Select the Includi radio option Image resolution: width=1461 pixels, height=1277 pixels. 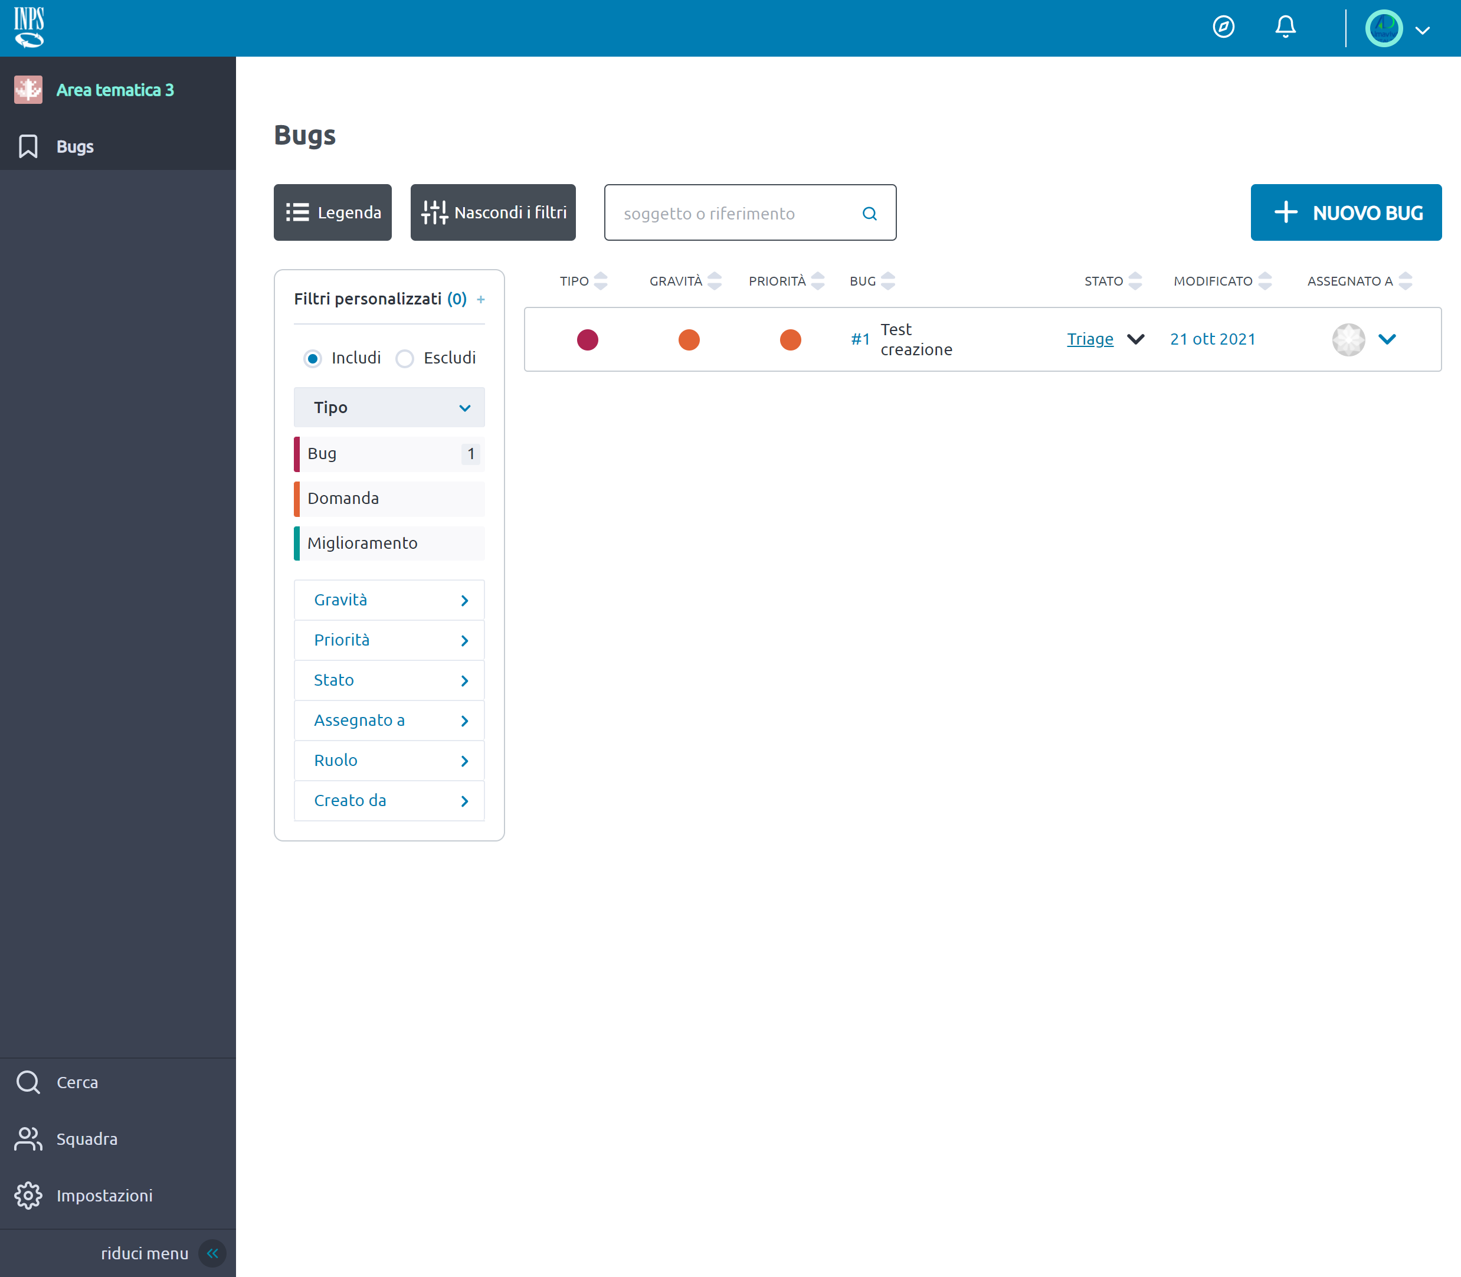click(x=313, y=358)
